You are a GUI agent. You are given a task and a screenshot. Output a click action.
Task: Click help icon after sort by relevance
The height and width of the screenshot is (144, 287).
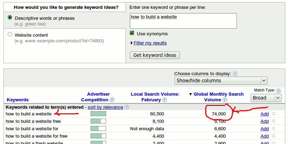coord(127,107)
